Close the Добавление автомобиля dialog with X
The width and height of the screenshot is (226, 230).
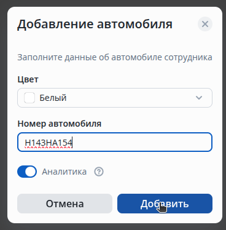(205, 24)
